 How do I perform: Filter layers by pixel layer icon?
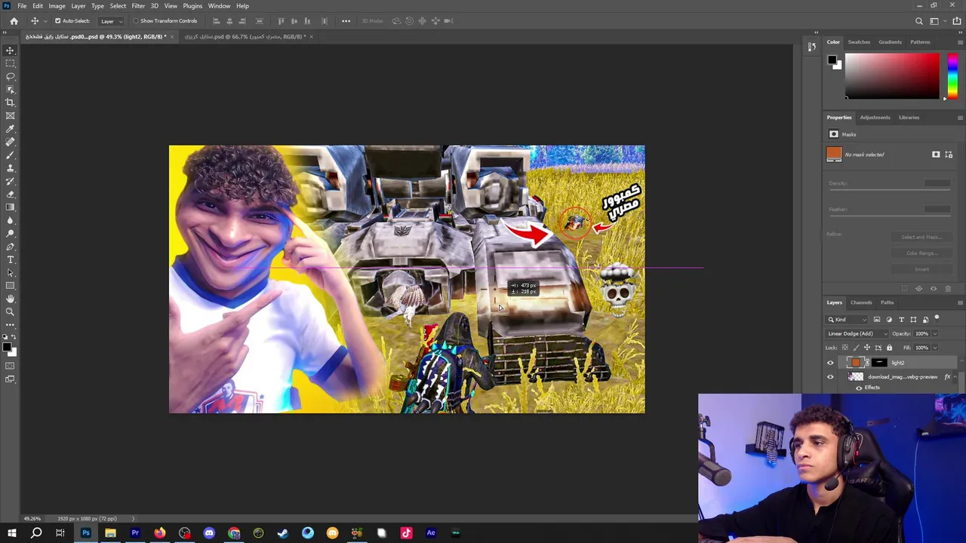(x=876, y=319)
